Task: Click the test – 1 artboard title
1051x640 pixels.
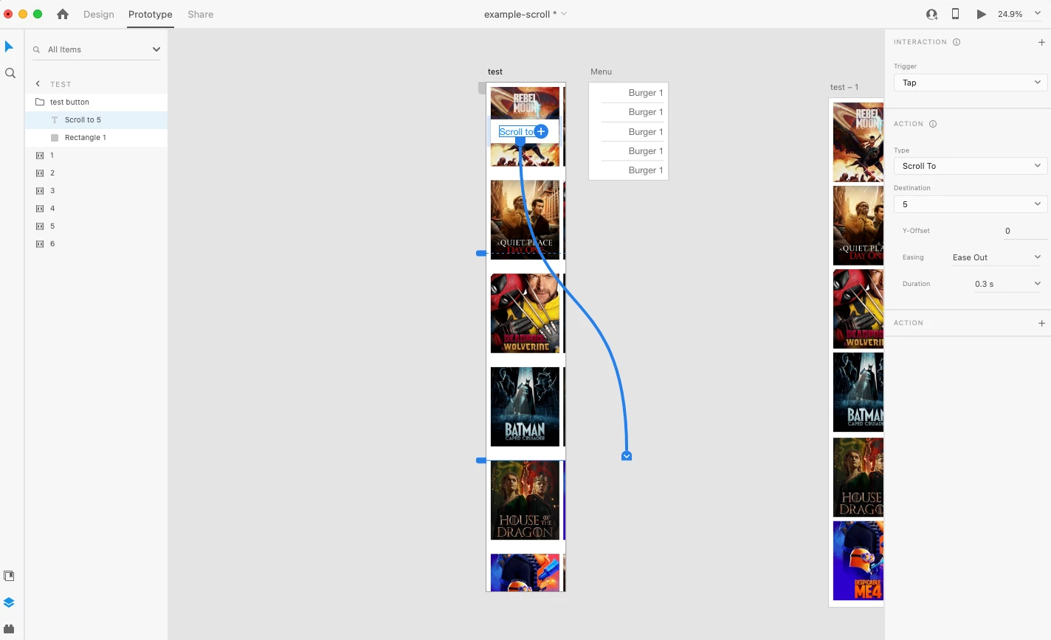Action: click(x=844, y=87)
